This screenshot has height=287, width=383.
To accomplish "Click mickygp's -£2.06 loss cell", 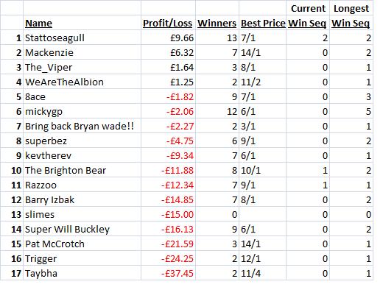I will coord(168,111).
